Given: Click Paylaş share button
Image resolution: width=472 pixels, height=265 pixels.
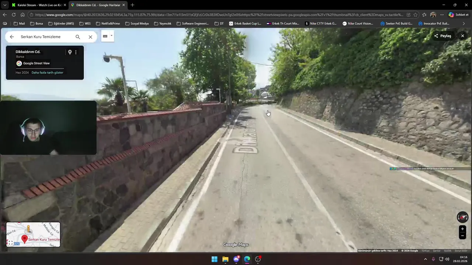Looking at the screenshot, I should coord(442,36).
